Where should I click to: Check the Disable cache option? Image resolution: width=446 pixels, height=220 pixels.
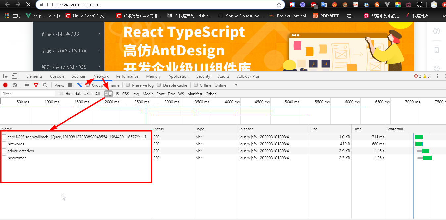[159, 85]
